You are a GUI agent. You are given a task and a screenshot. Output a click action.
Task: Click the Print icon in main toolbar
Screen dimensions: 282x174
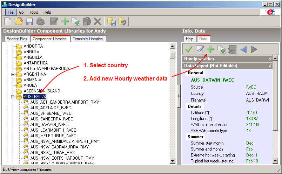40,22
